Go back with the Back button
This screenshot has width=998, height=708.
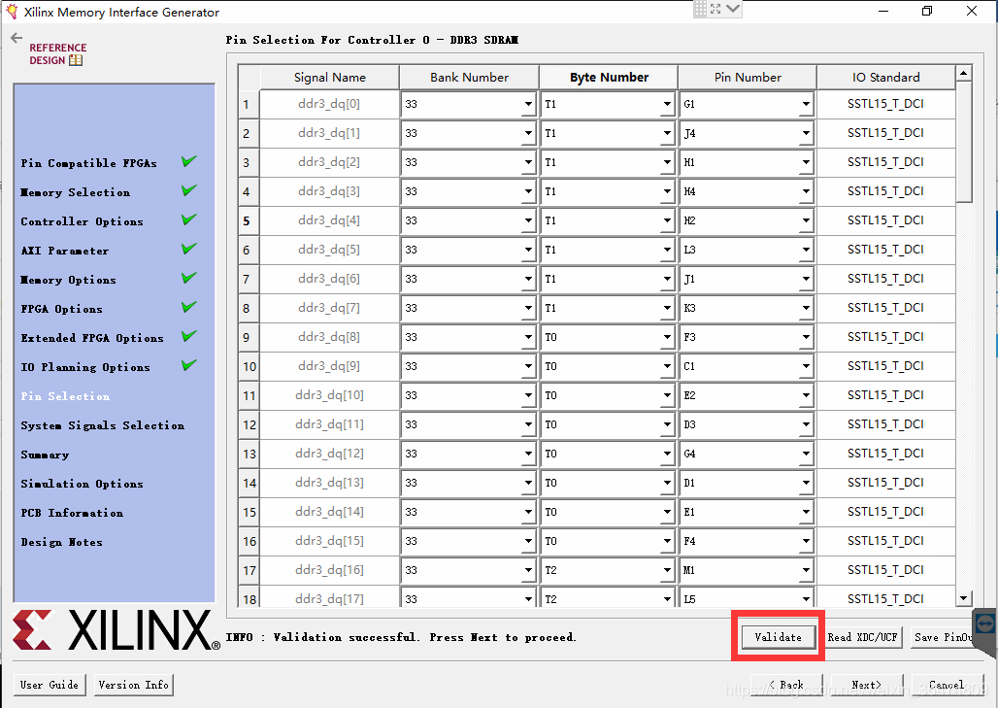[786, 685]
